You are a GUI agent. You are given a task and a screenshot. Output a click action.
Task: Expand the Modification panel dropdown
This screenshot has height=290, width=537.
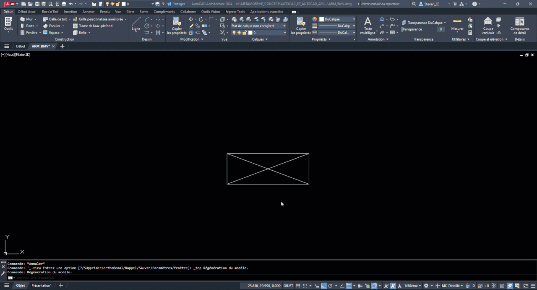pyautogui.click(x=192, y=39)
